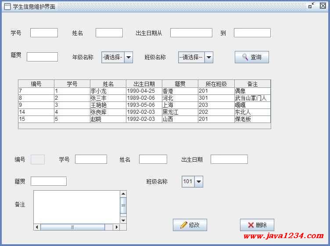Click inside the 备注 text area

pyautogui.click(x=77, y=207)
